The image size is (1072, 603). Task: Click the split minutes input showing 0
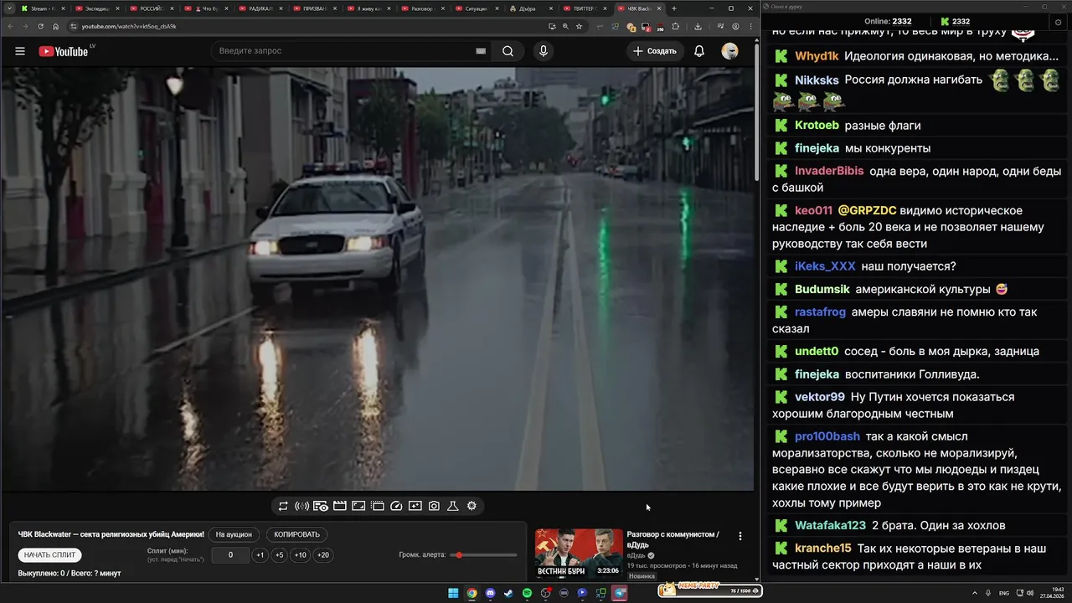coord(230,554)
